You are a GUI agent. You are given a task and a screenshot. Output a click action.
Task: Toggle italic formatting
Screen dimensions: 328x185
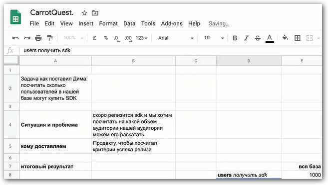246,38
